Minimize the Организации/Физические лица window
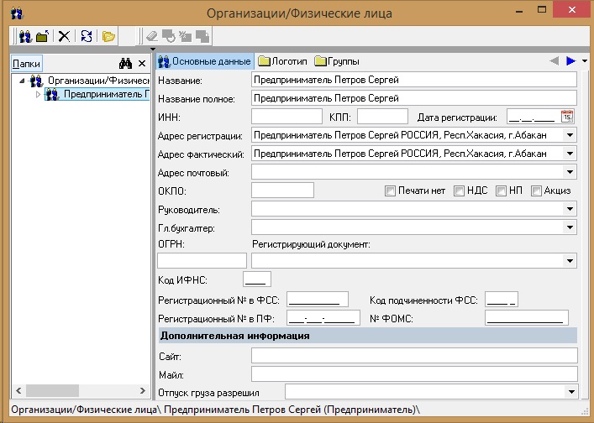Screen dimensions: 594x423 tap(519, 11)
